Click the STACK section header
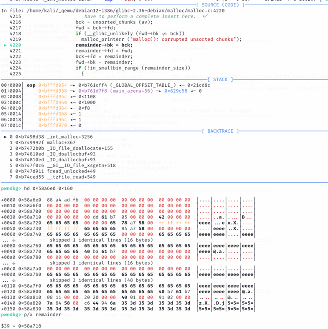 220,79
